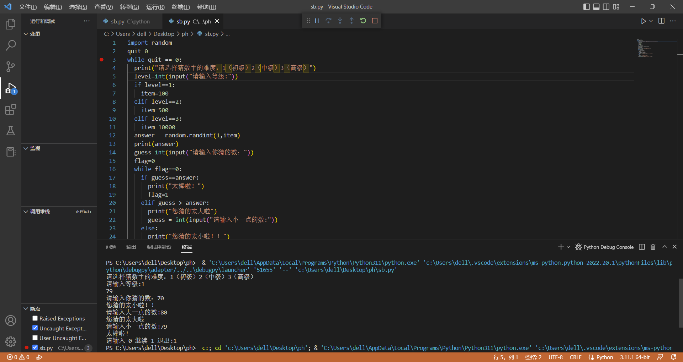Screen dimensions: 683x362
Task: Click the code minimap preview
Action: pos(646,48)
